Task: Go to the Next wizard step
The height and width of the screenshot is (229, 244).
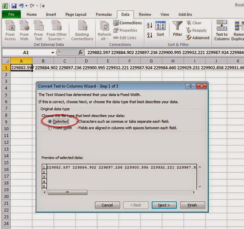Action: (x=164, y=205)
